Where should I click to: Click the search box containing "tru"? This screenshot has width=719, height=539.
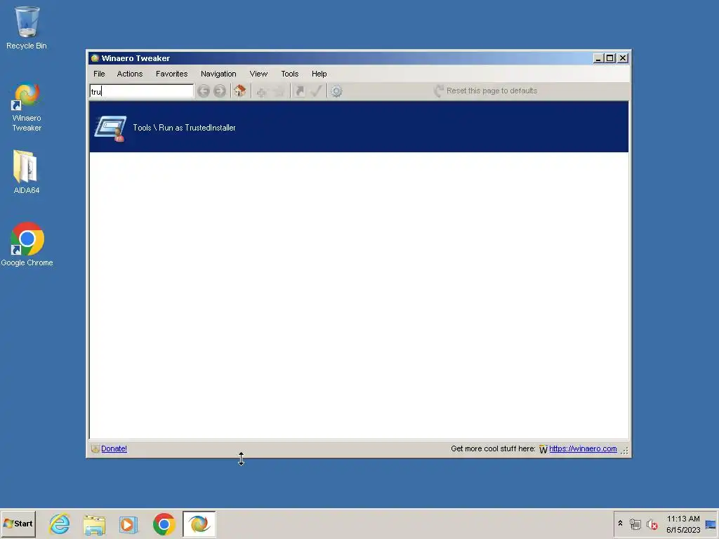142,91
